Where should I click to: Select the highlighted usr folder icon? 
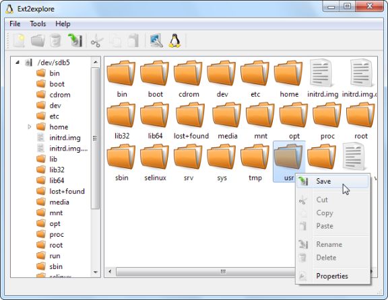coord(288,157)
